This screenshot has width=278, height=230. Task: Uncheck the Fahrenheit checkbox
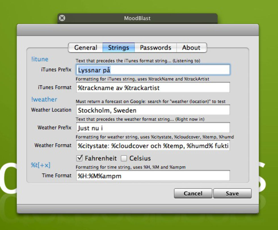click(80, 158)
